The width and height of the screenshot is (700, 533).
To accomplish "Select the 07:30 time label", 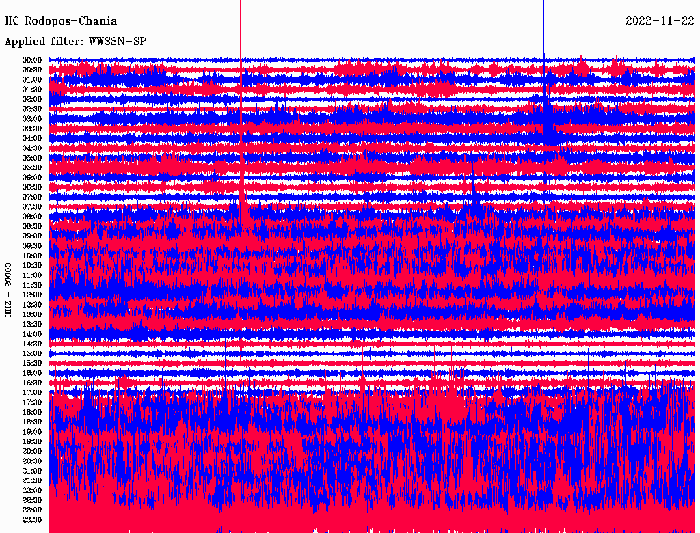I will [32, 207].
